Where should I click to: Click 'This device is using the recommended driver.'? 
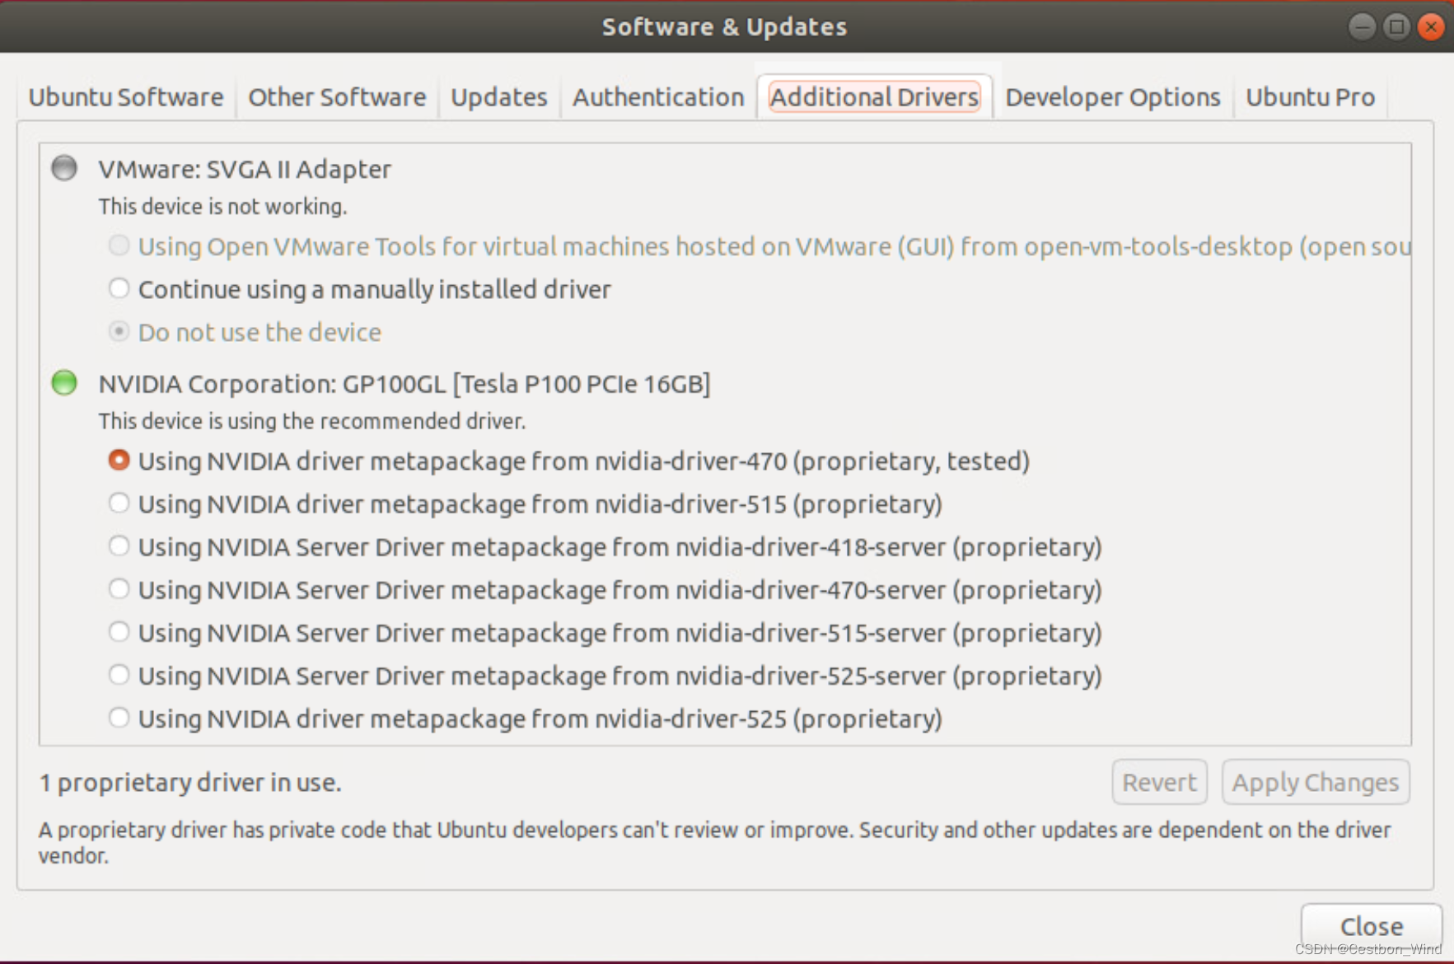pos(312,421)
